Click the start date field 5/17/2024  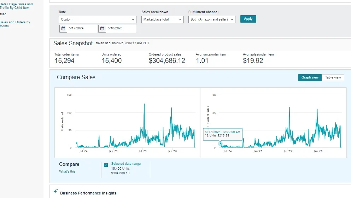[x=82, y=28]
